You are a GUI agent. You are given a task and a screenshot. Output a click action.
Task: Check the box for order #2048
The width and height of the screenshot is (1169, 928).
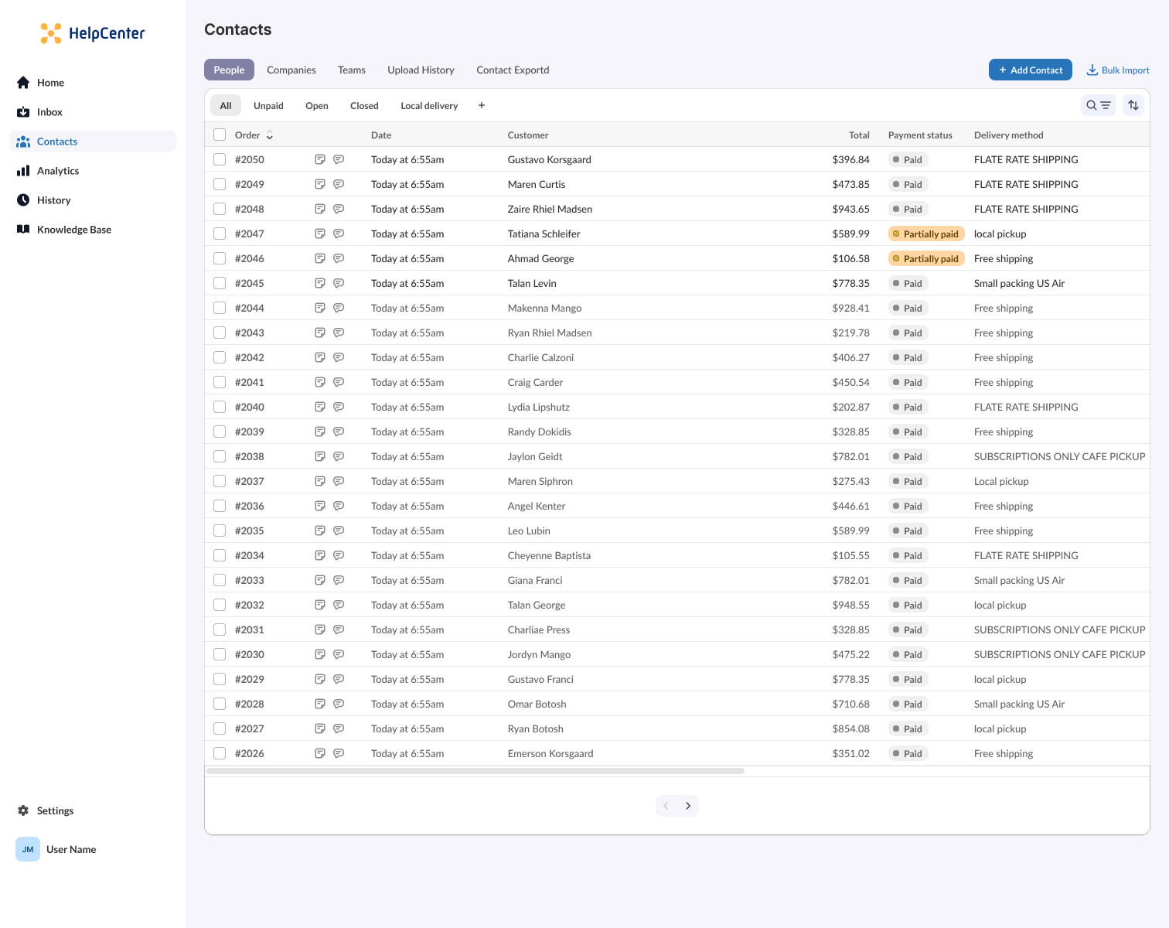(x=220, y=209)
